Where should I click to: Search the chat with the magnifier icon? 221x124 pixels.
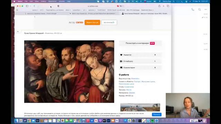tap(200, 10)
